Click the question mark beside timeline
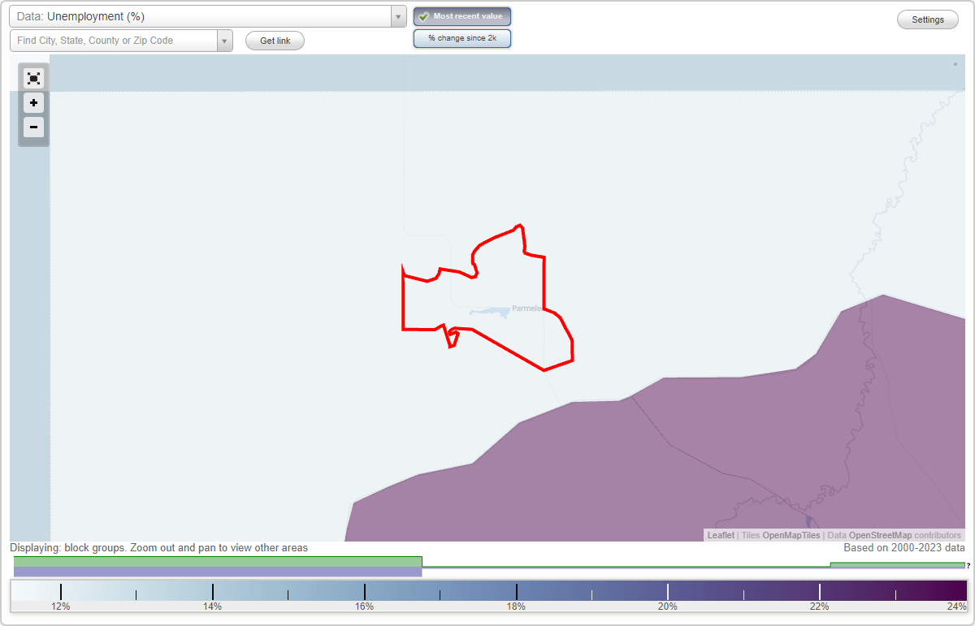The height and width of the screenshot is (626, 975). click(x=968, y=566)
